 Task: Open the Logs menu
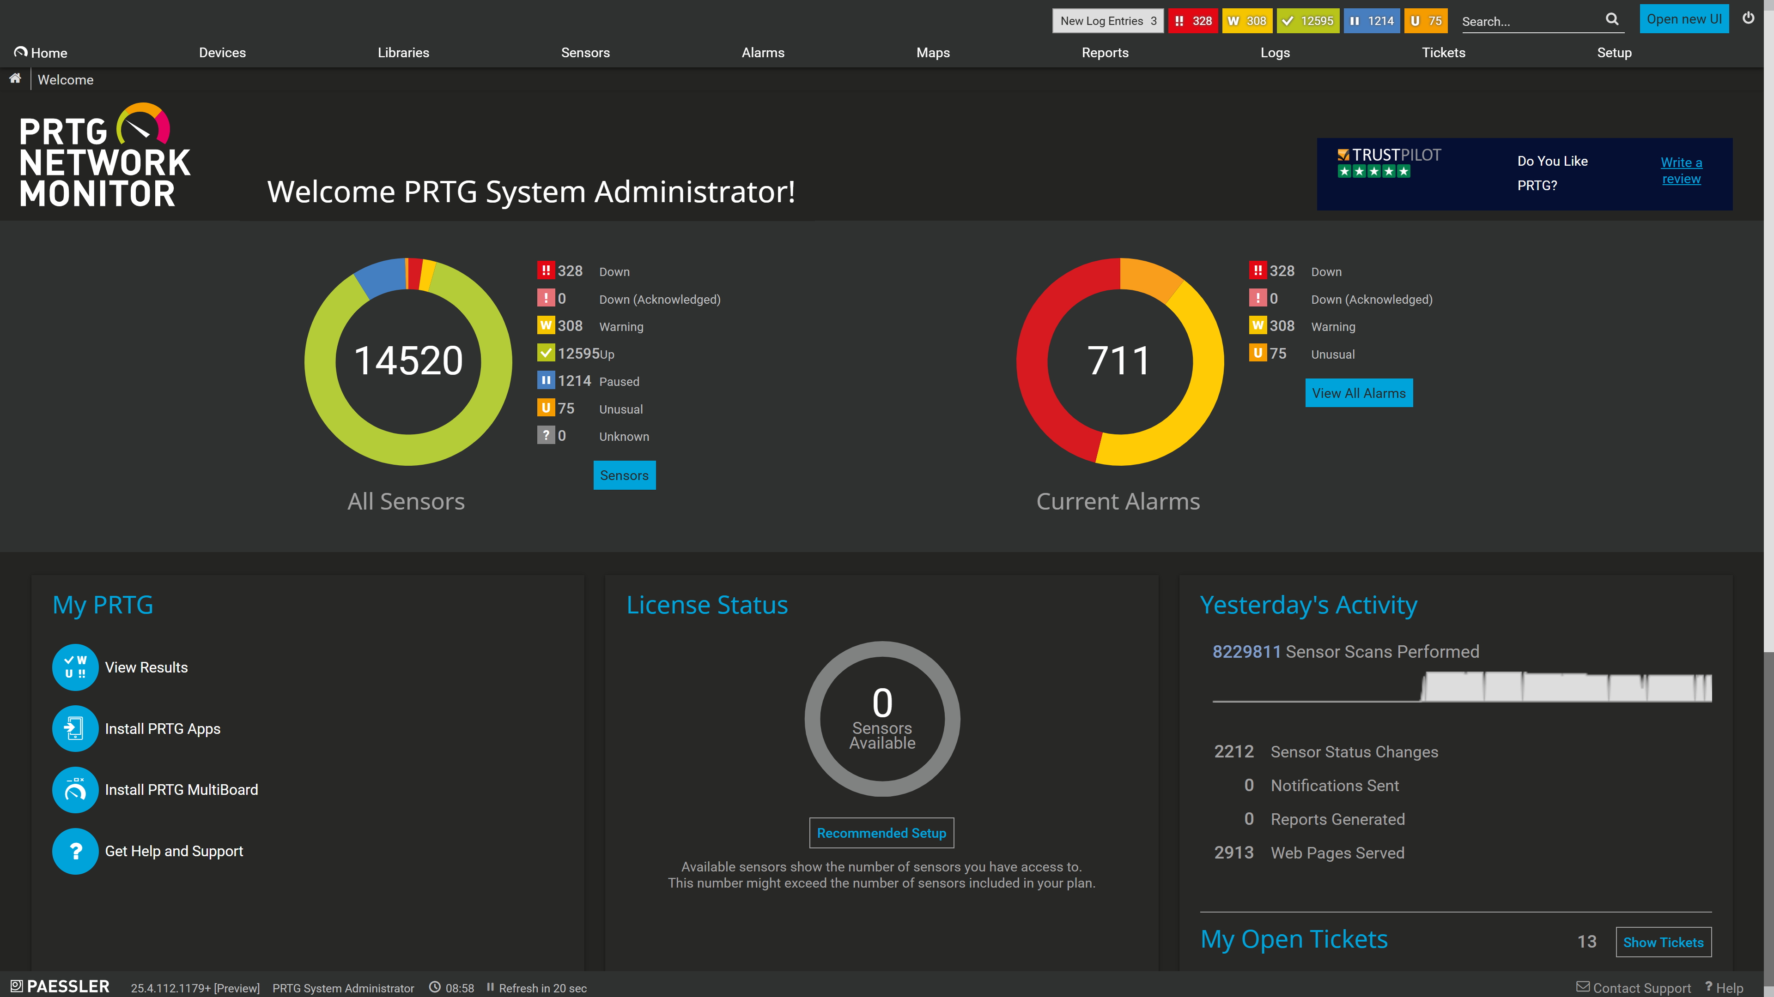1275,52
